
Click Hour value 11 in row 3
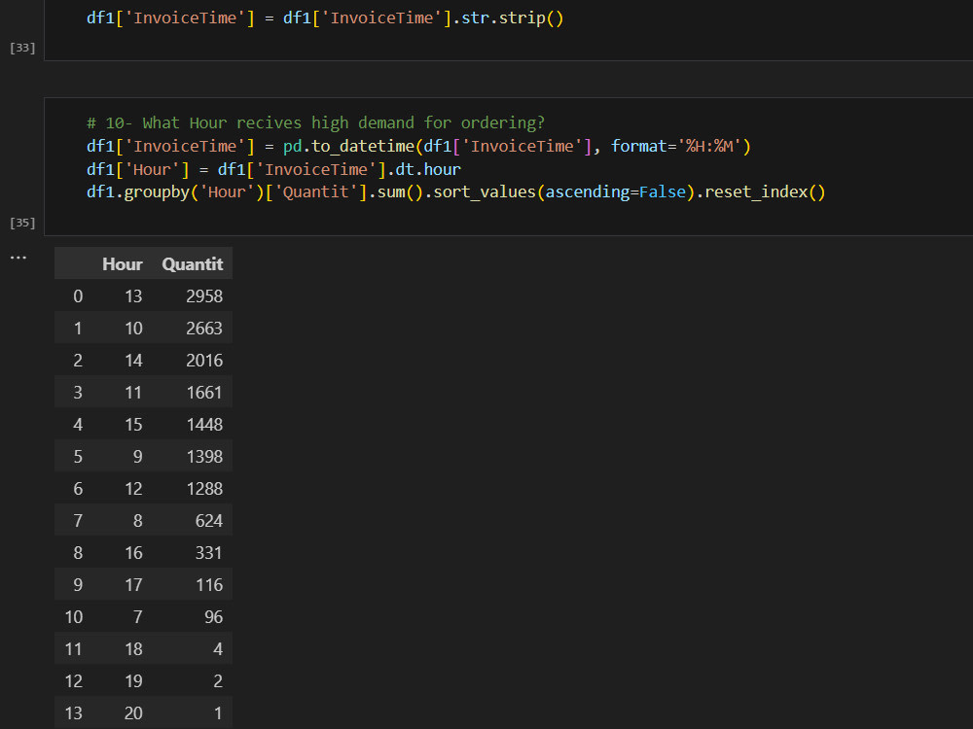point(133,393)
